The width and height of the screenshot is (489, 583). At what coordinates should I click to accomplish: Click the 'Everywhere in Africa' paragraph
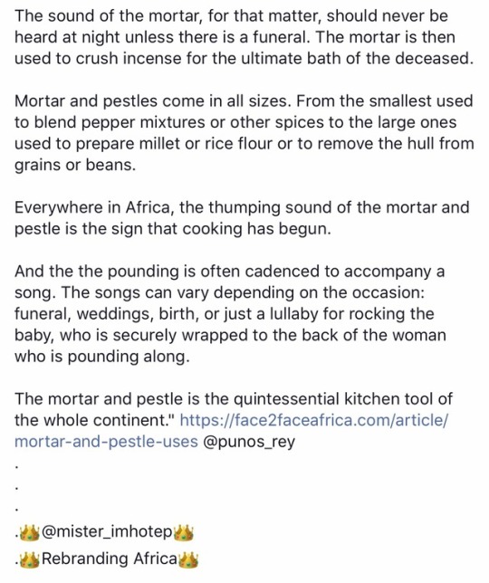click(242, 218)
